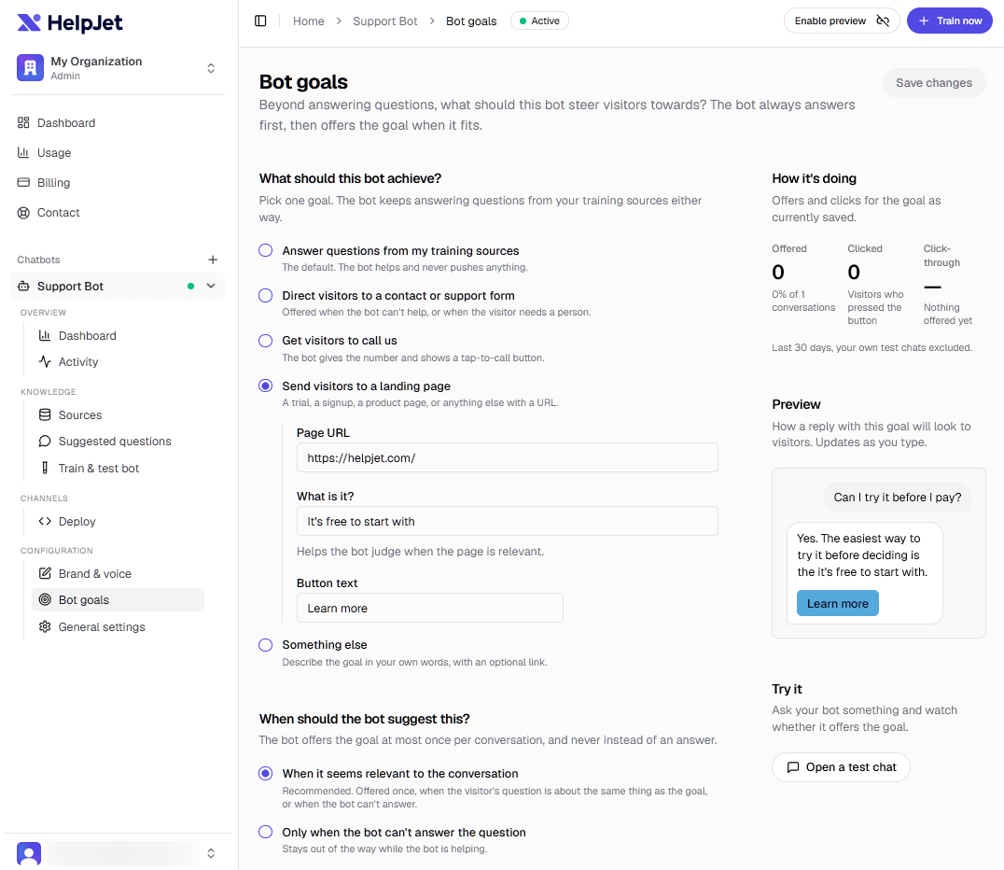The width and height of the screenshot is (1004, 870).
Task: Click the HelpJet logo
Action: point(69,23)
